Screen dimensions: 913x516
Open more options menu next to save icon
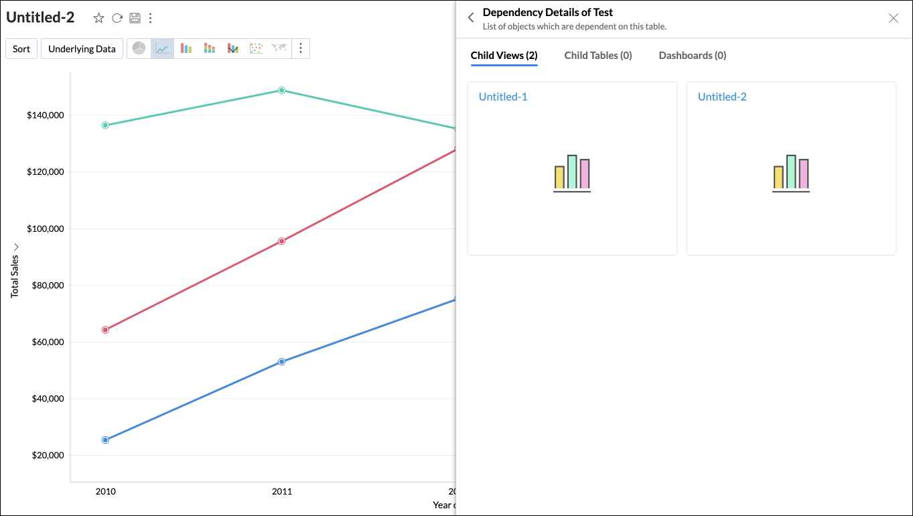coord(150,18)
